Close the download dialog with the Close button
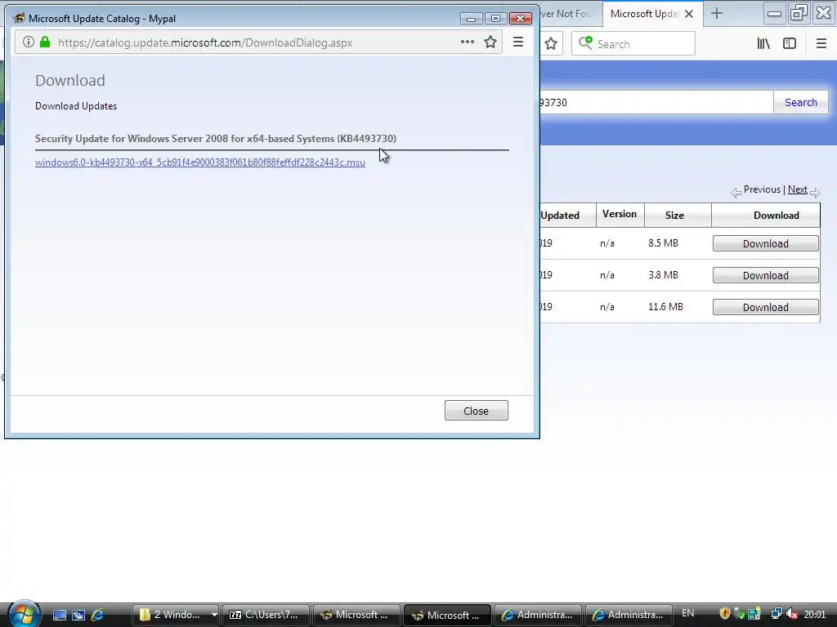Image resolution: width=837 pixels, height=627 pixels. click(x=477, y=411)
